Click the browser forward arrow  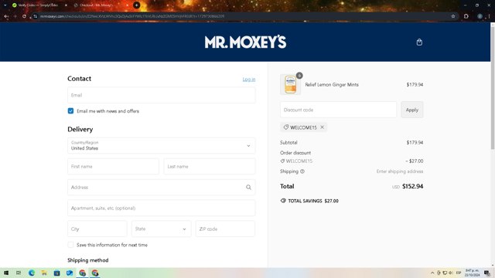(15, 16)
